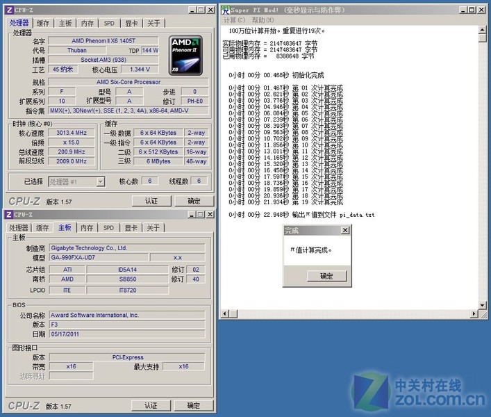Open 内存 tab in lower CPU-Z window

point(87,228)
